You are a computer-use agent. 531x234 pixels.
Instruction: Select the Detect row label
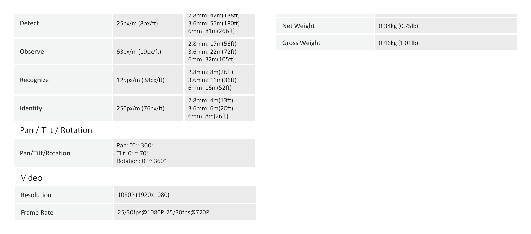point(29,23)
